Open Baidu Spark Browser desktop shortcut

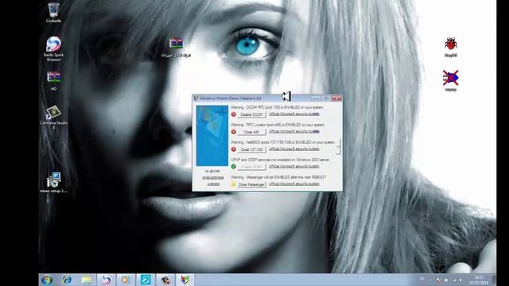point(53,48)
